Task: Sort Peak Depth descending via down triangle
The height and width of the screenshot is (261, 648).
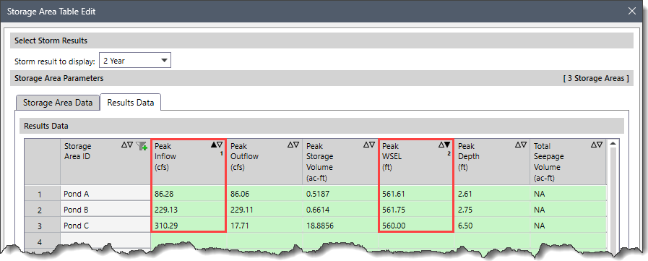Action: (x=524, y=145)
